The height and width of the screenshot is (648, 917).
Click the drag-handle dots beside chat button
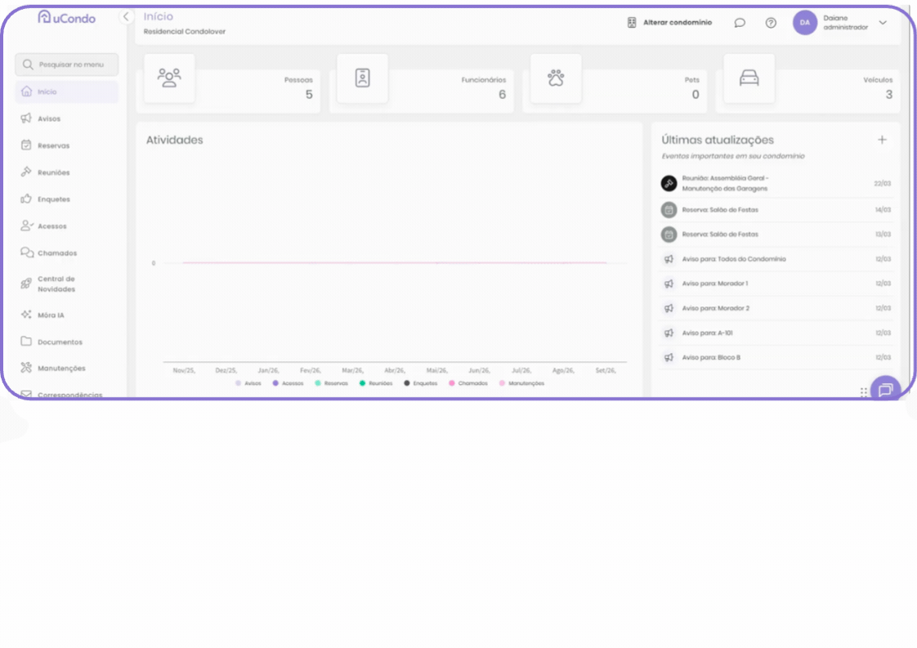click(x=863, y=392)
